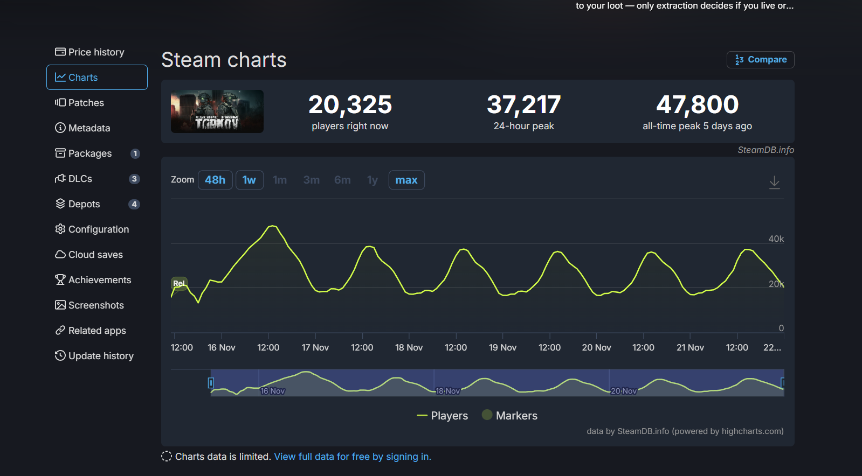Screen dimensions: 862x476
Task: Click the disabled 6m zoom option
Action: 342,180
